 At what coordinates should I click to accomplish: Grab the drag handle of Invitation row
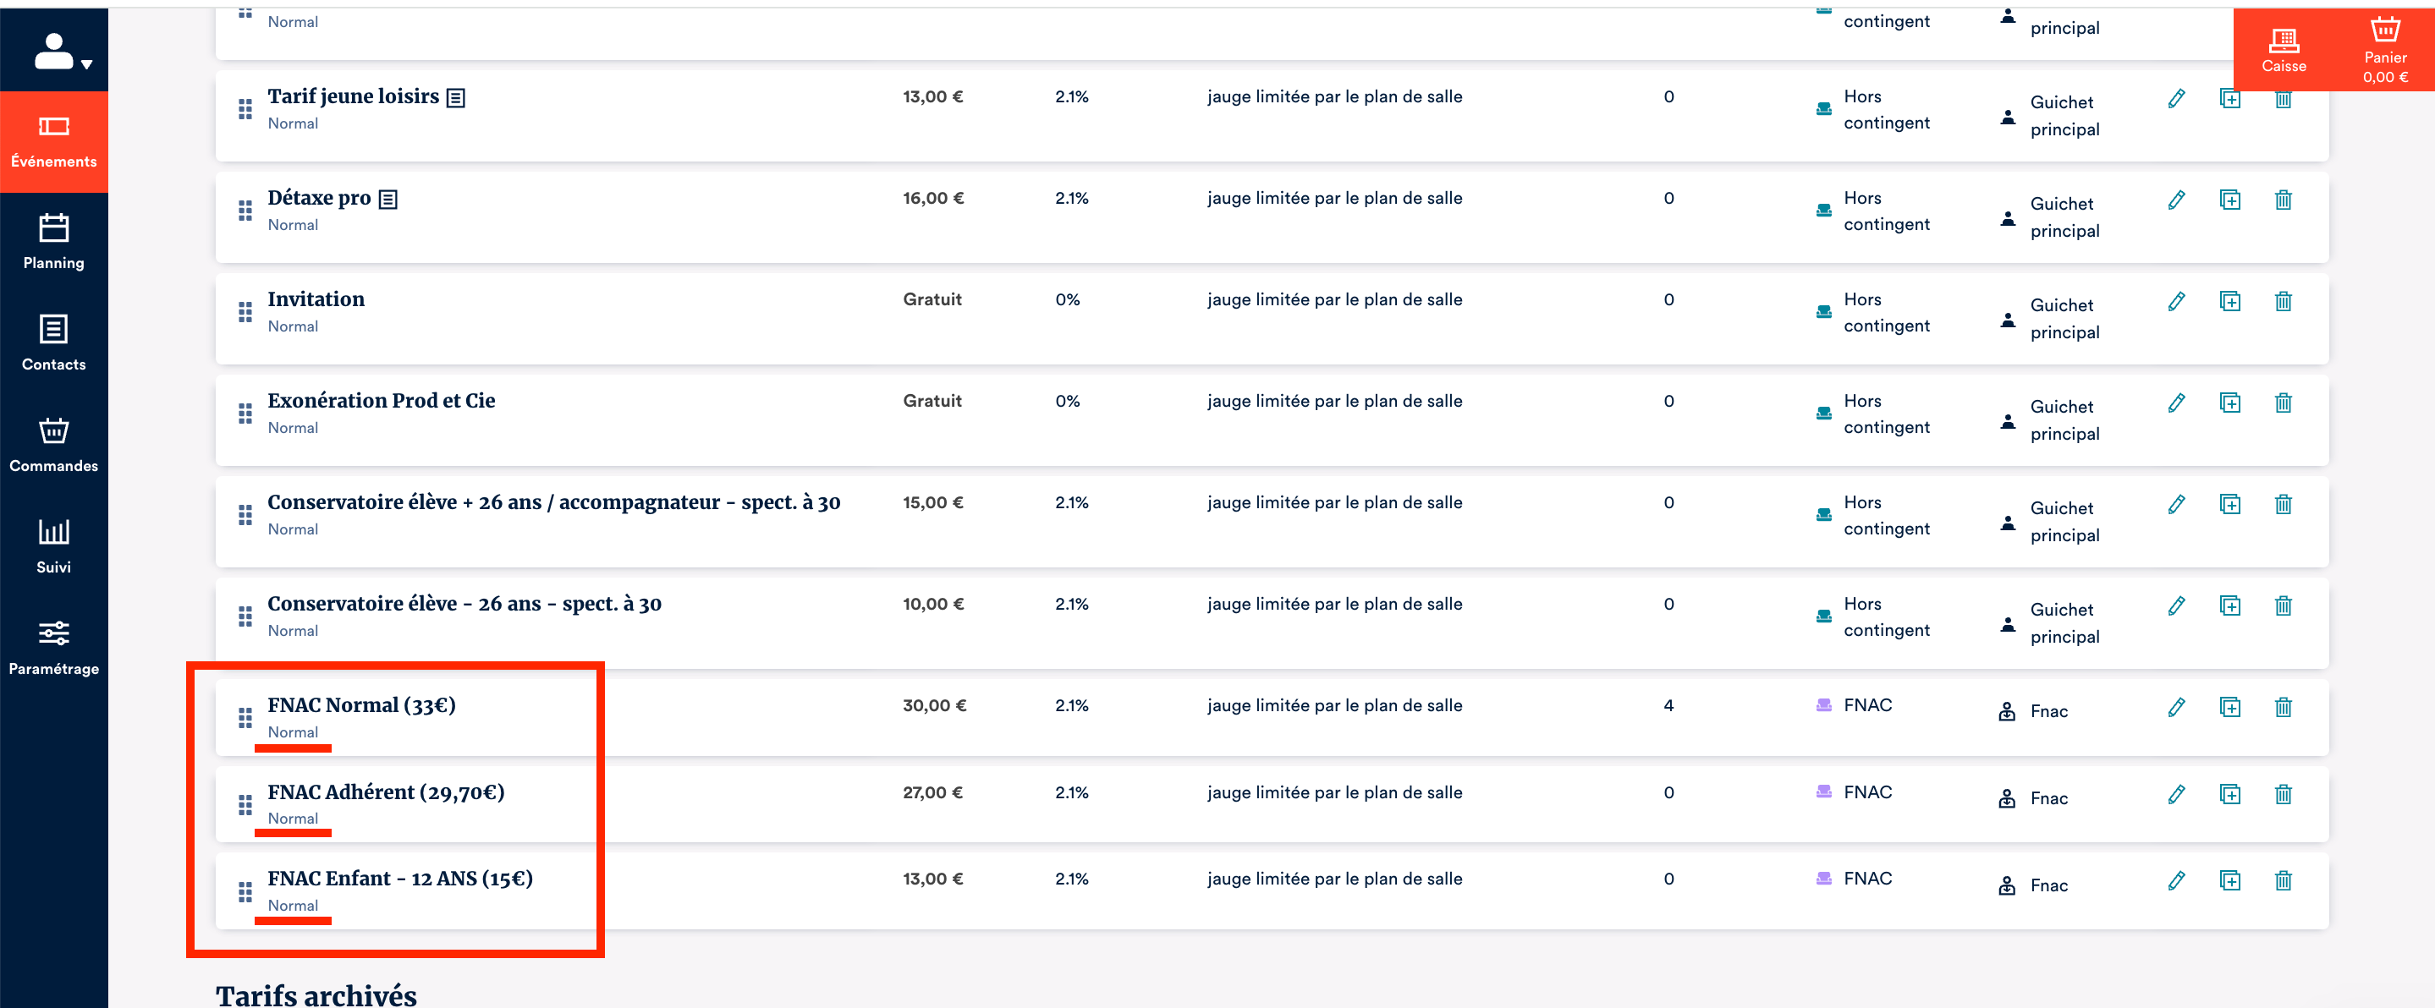click(245, 312)
